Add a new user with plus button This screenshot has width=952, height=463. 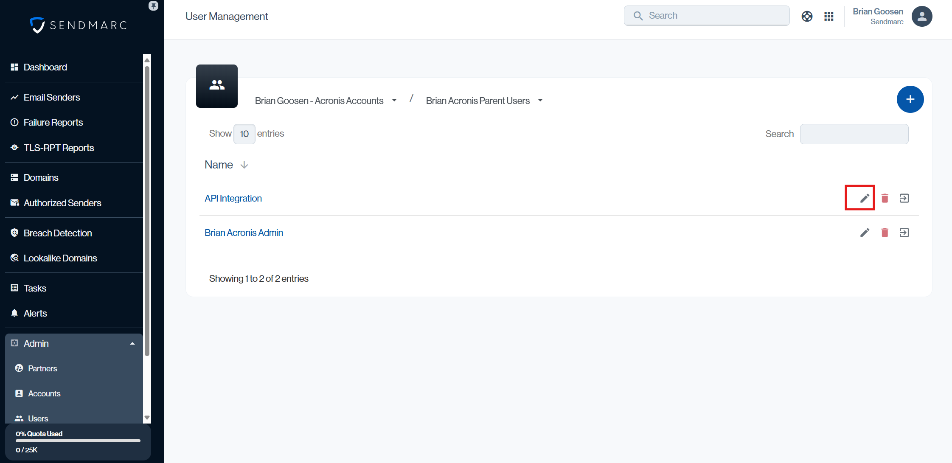pos(910,99)
